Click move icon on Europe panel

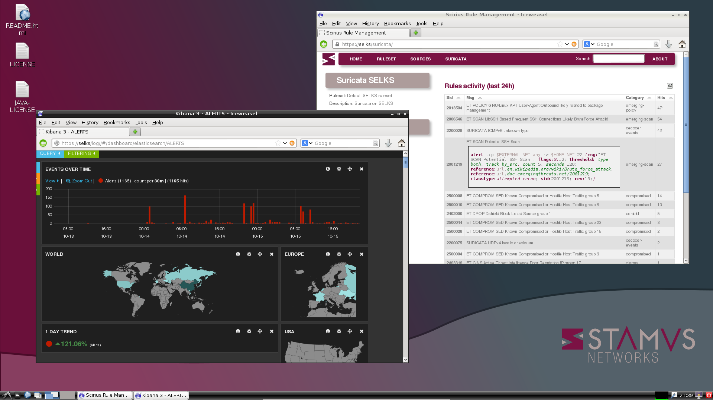[350, 254]
